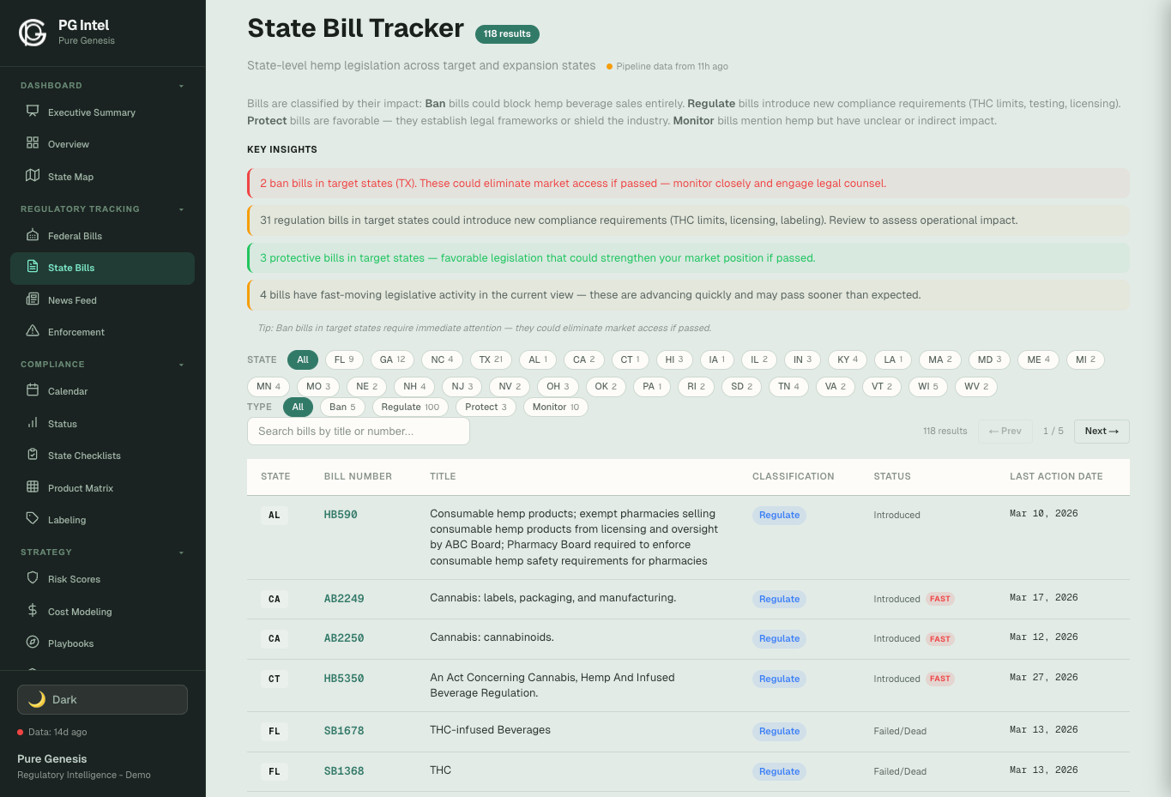The width and height of the screenshot is (1171, 797).
Task: Click the bill search input field
Action: [358, 431]
